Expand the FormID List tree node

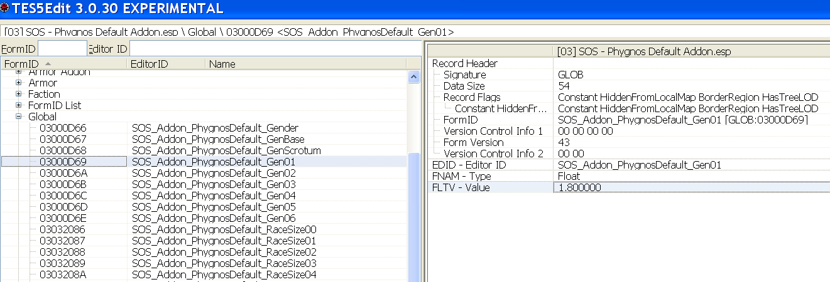[19, 105]
